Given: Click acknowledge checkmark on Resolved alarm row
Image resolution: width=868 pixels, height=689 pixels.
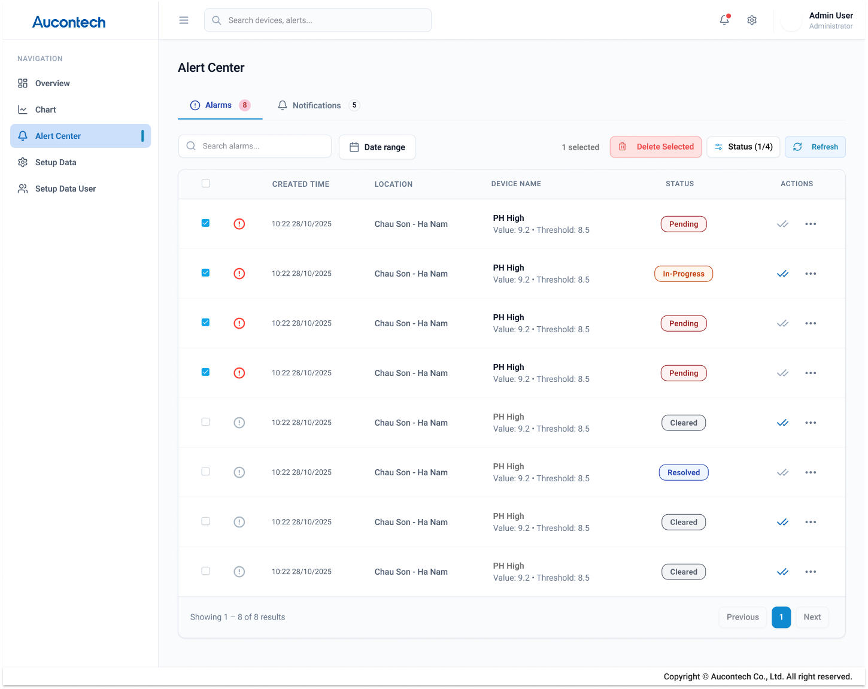Looking at the screenshot, I should 782,472.
